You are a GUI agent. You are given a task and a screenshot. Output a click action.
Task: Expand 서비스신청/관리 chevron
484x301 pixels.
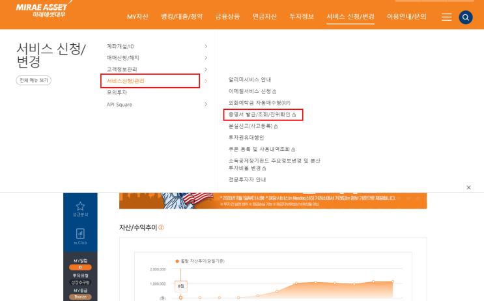(206, 81)
